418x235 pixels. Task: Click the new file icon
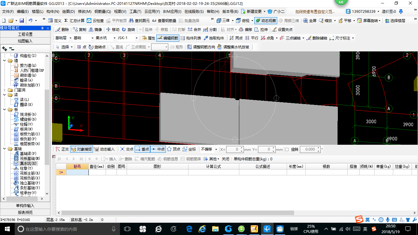[x=4, y=21]
